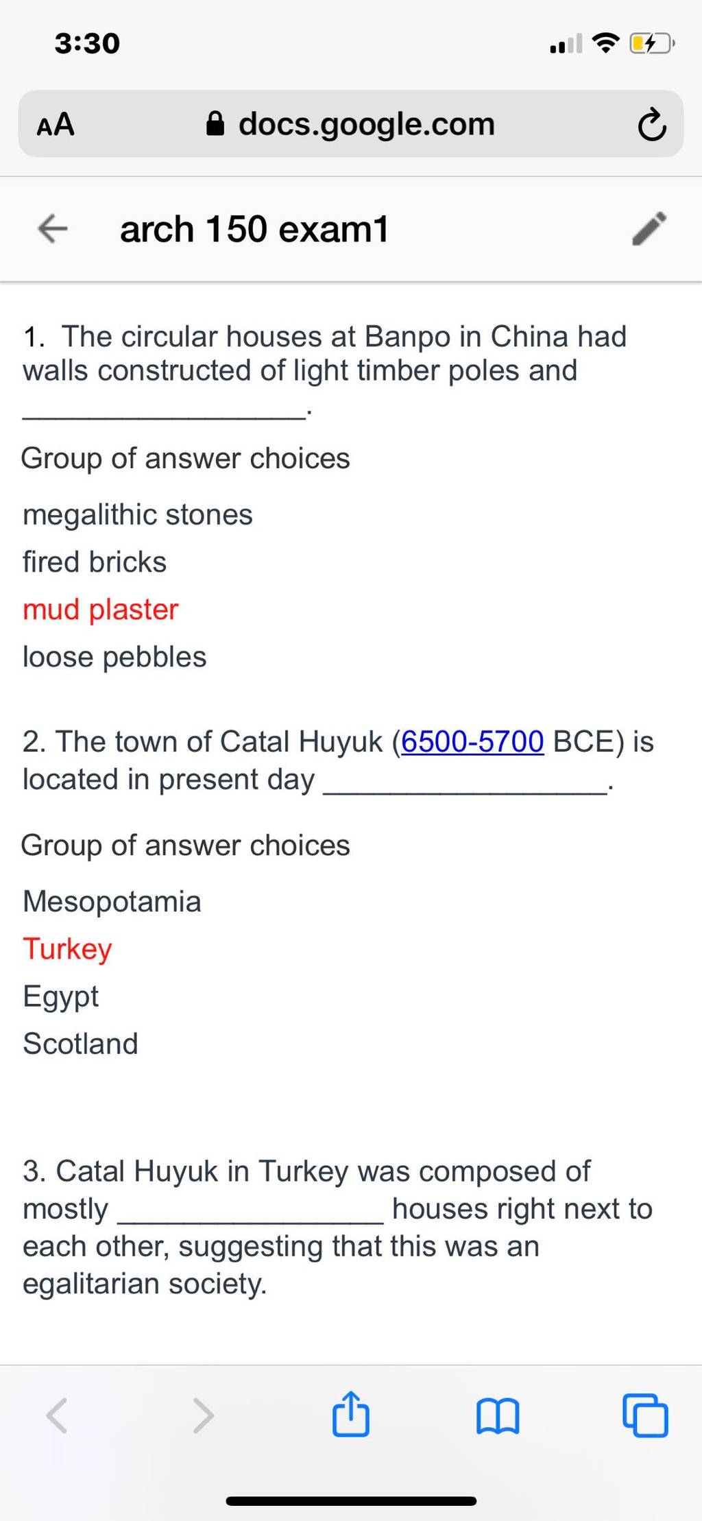Image resolution: width=702 pixels, height=1521 pixels.
Task: Tap the padlock icon in address bar
Action: coord(215,124)
